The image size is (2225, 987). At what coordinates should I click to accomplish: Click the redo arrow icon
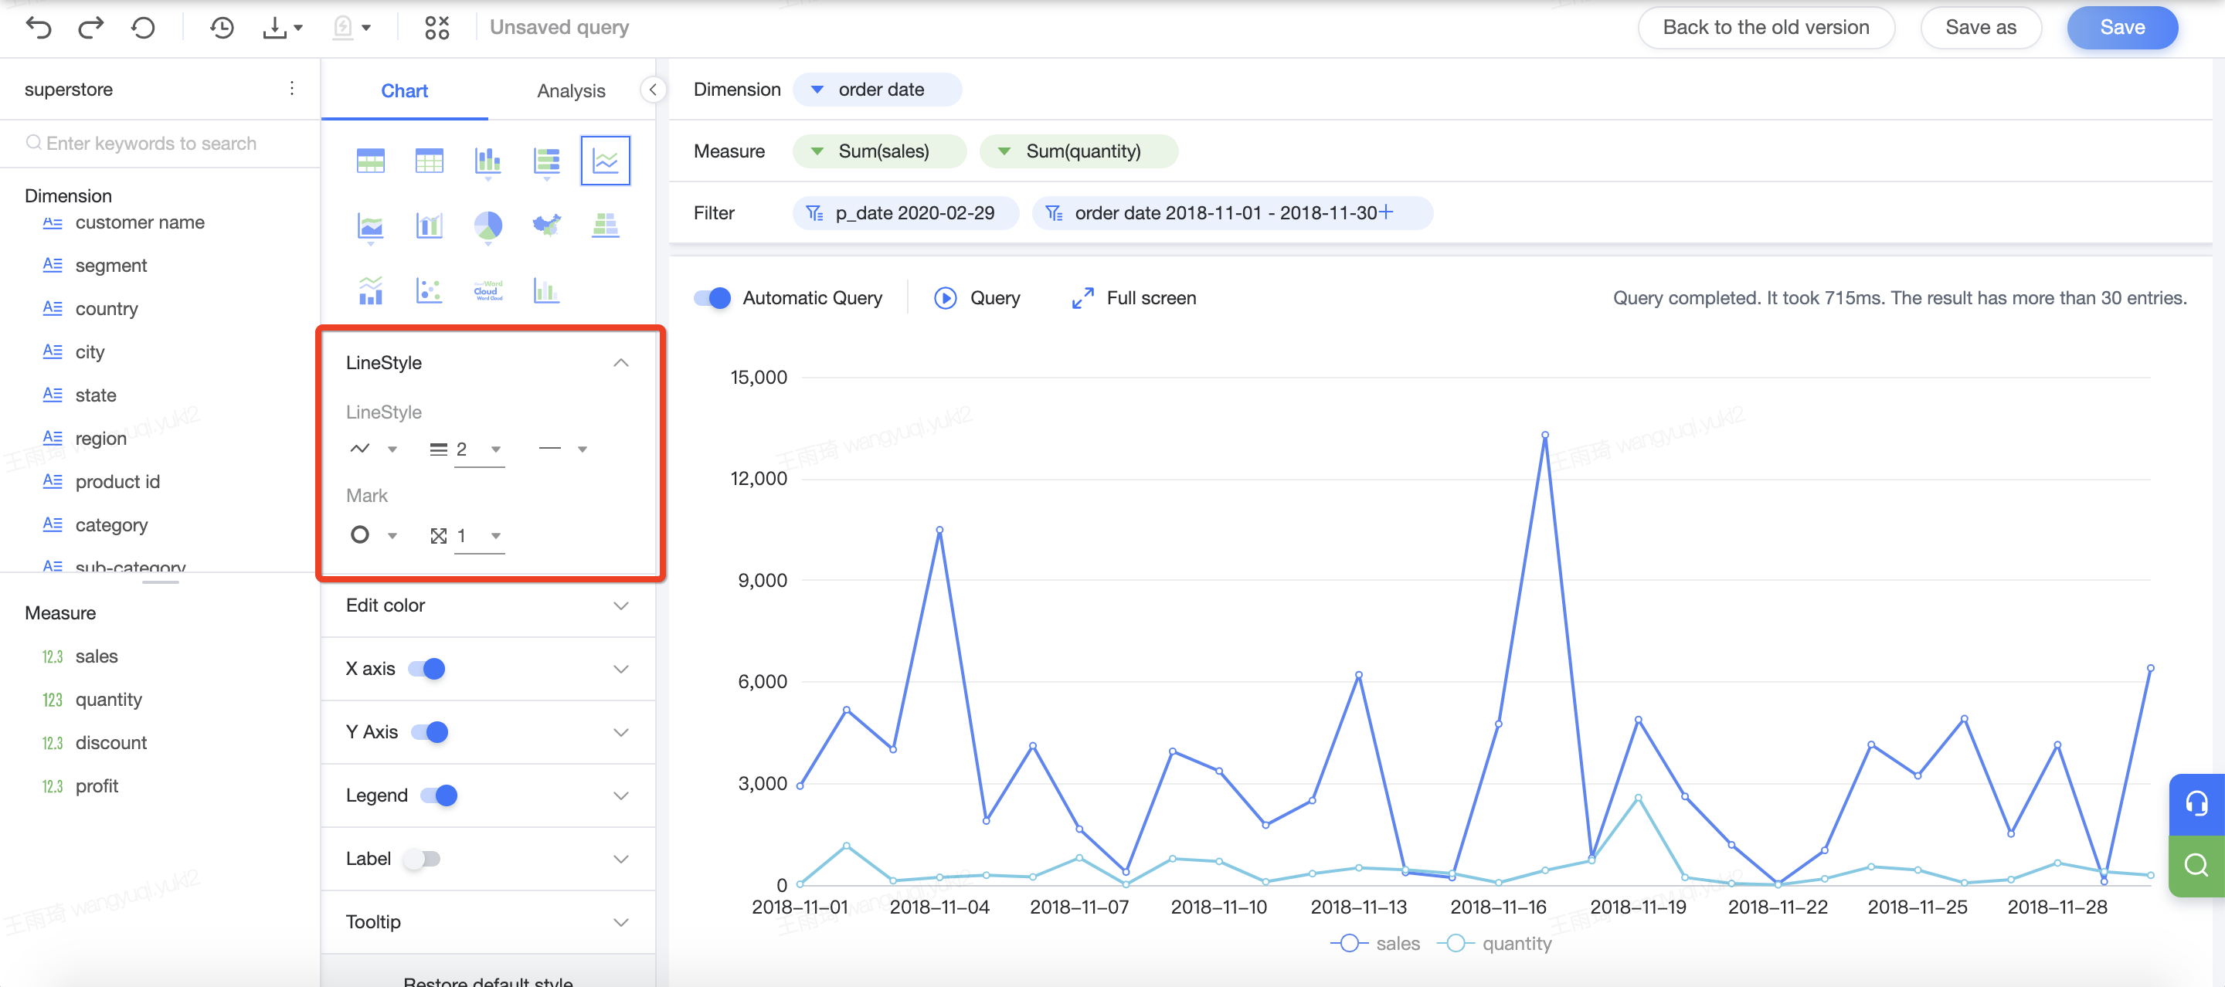coord(90,28)
